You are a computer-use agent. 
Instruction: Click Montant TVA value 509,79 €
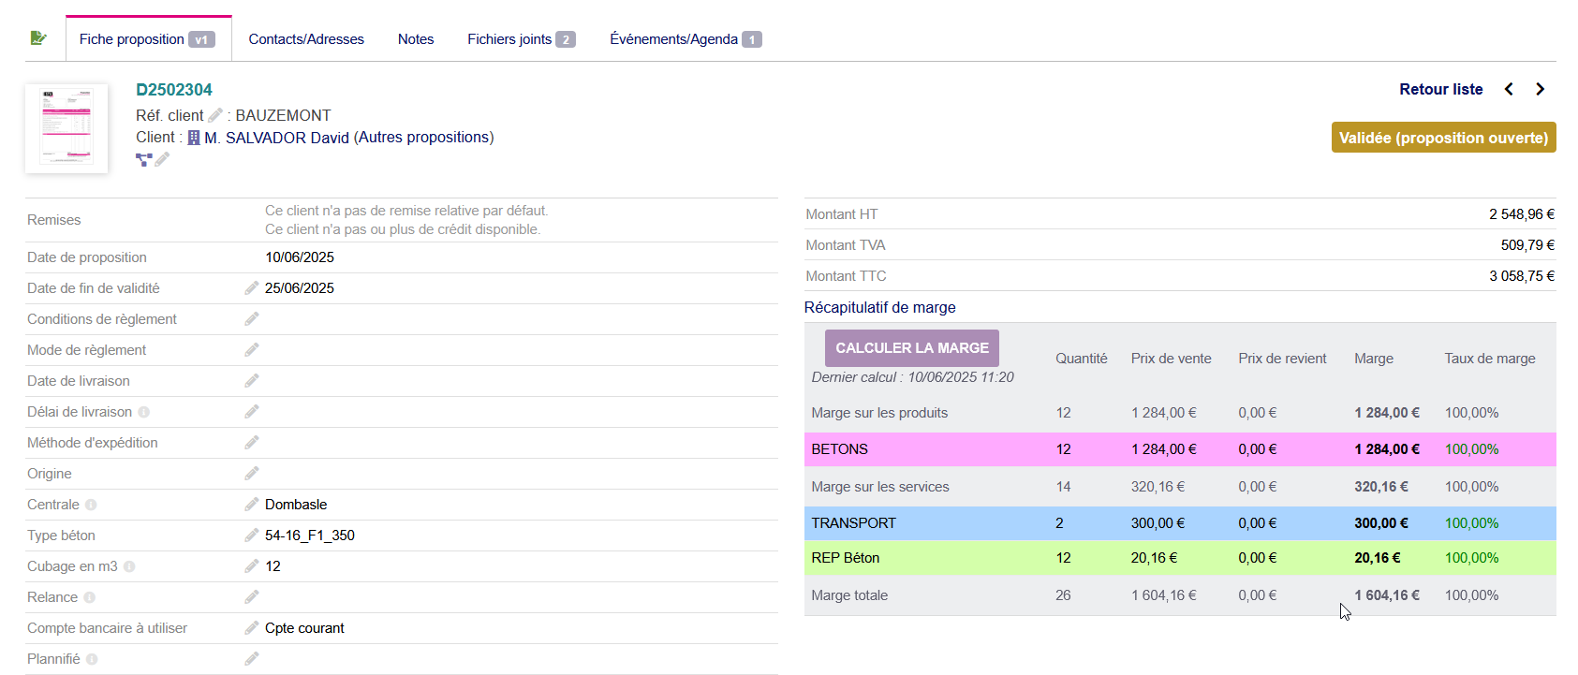pyautogui.click(x=1527, y=245)
